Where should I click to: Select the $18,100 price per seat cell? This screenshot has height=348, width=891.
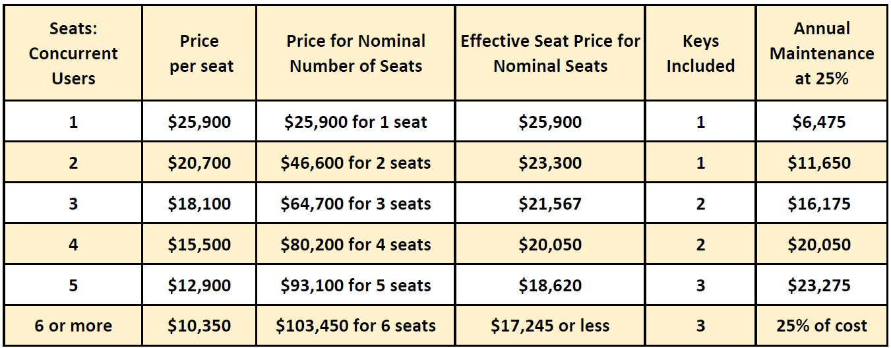[x=199, y=204]
